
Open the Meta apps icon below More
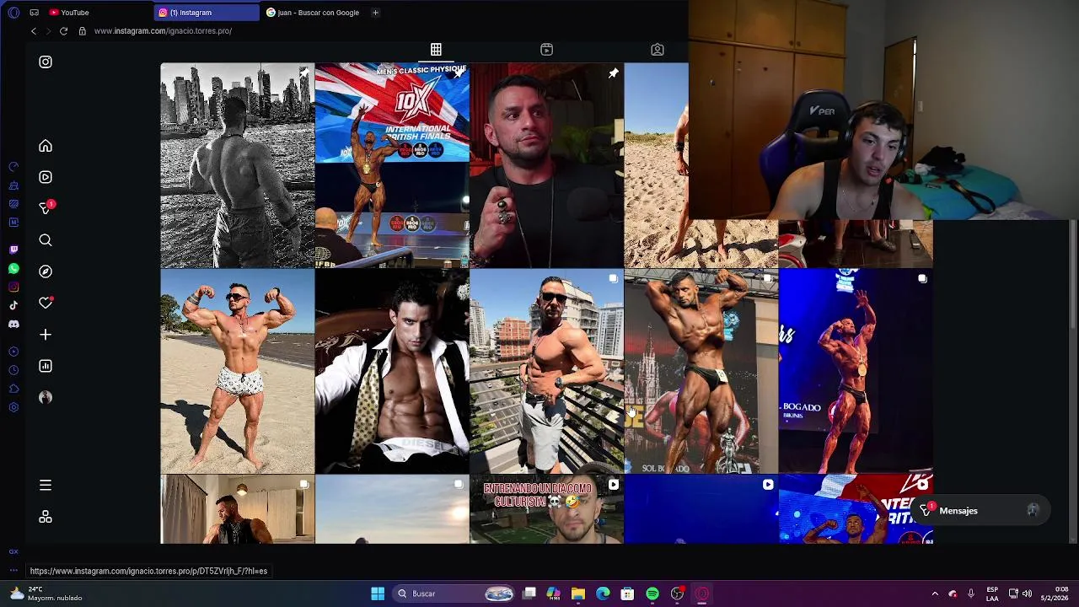coord(46,517)
